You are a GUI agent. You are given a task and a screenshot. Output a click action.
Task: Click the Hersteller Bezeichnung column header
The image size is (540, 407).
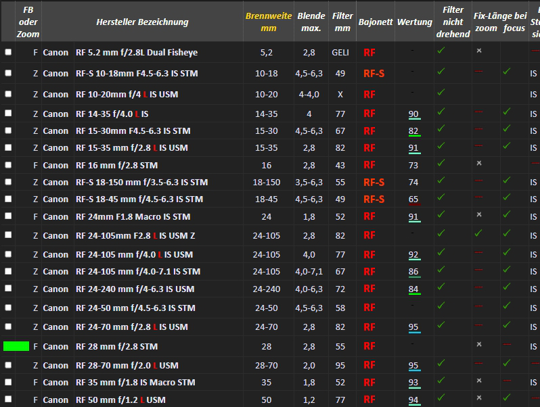142,22
